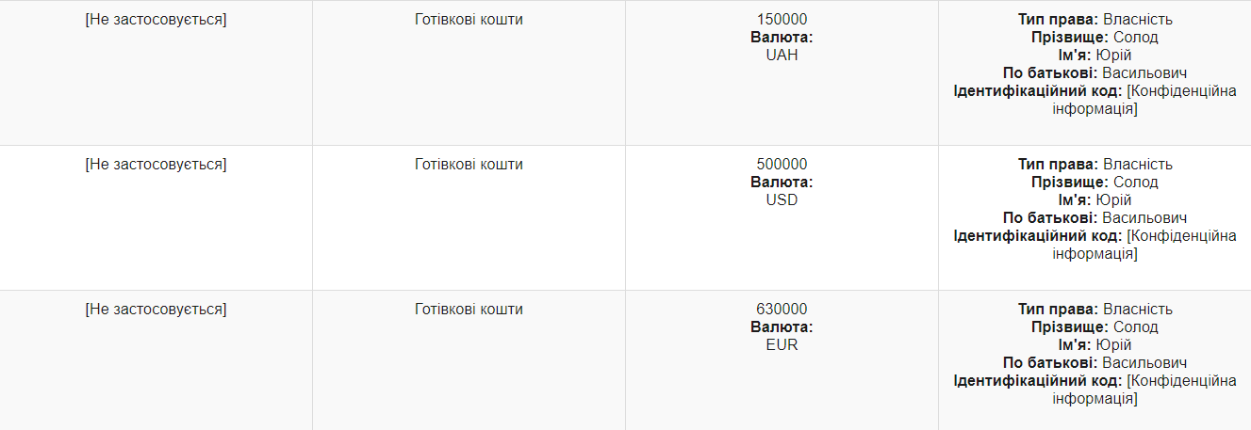Select the USD currency text
This screenshot has height=430, width=1251.
coord(782,199)
